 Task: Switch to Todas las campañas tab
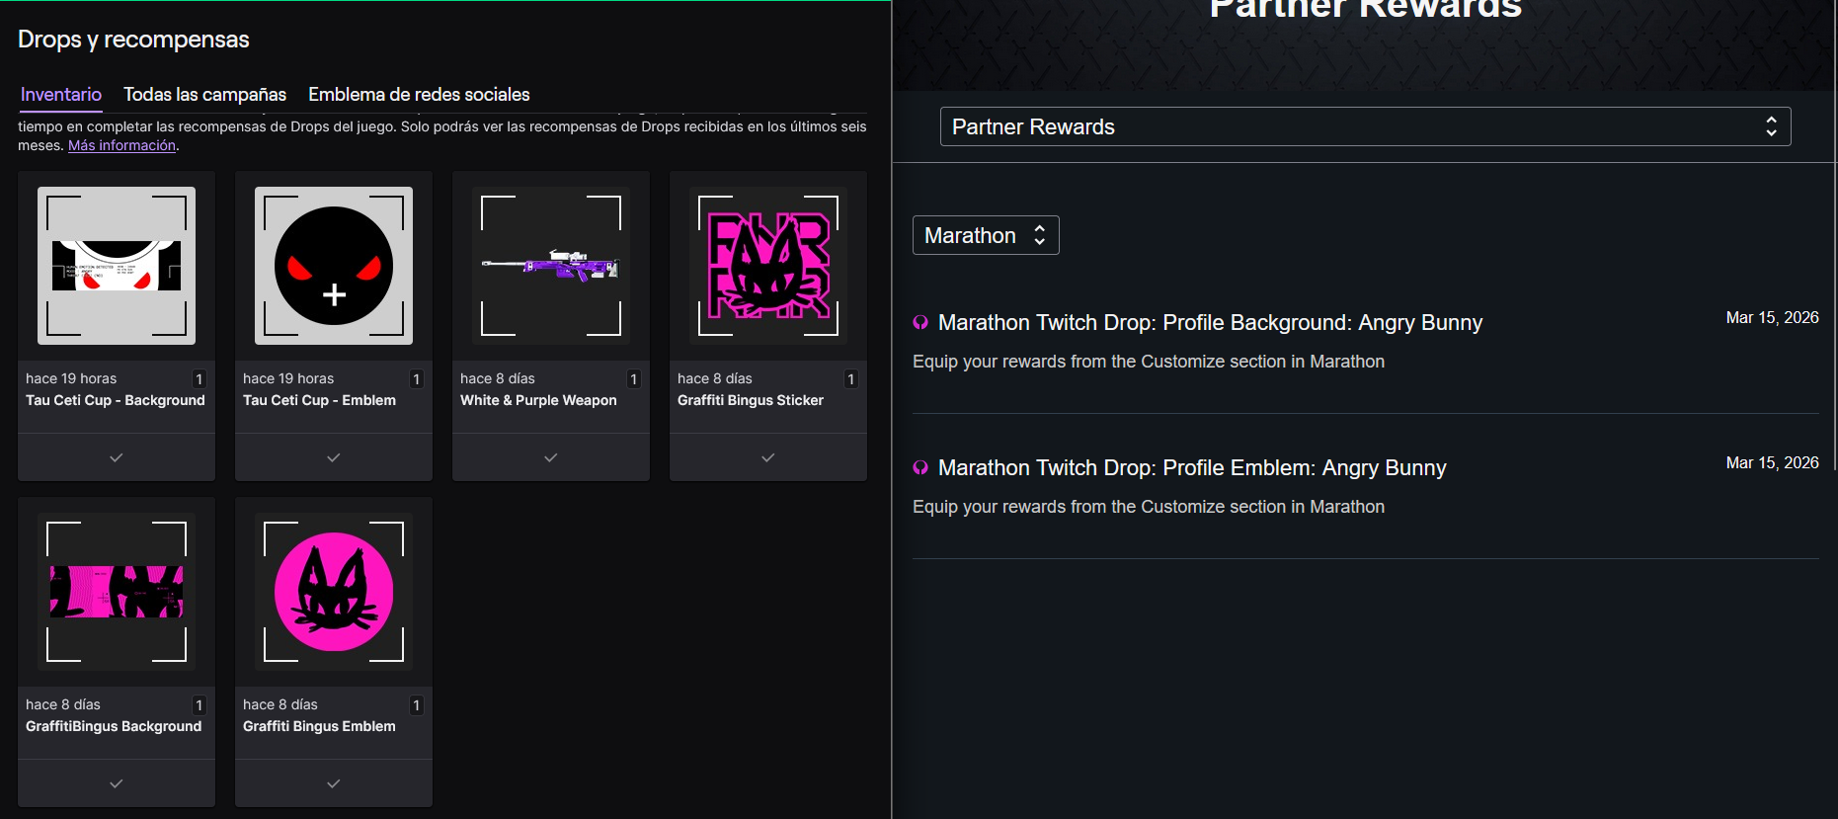[204, 95]
